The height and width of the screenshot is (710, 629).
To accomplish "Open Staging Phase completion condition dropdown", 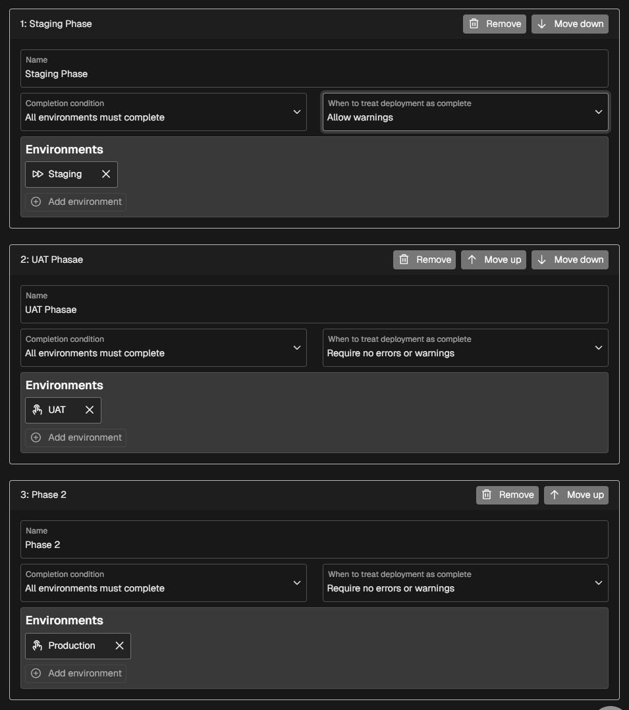I will (x=163, y=112).
